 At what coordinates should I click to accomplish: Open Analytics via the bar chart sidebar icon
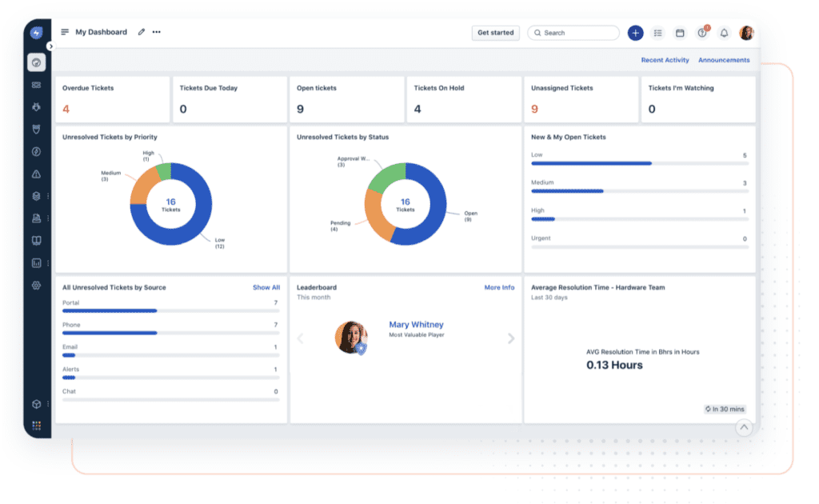(36, 261)
